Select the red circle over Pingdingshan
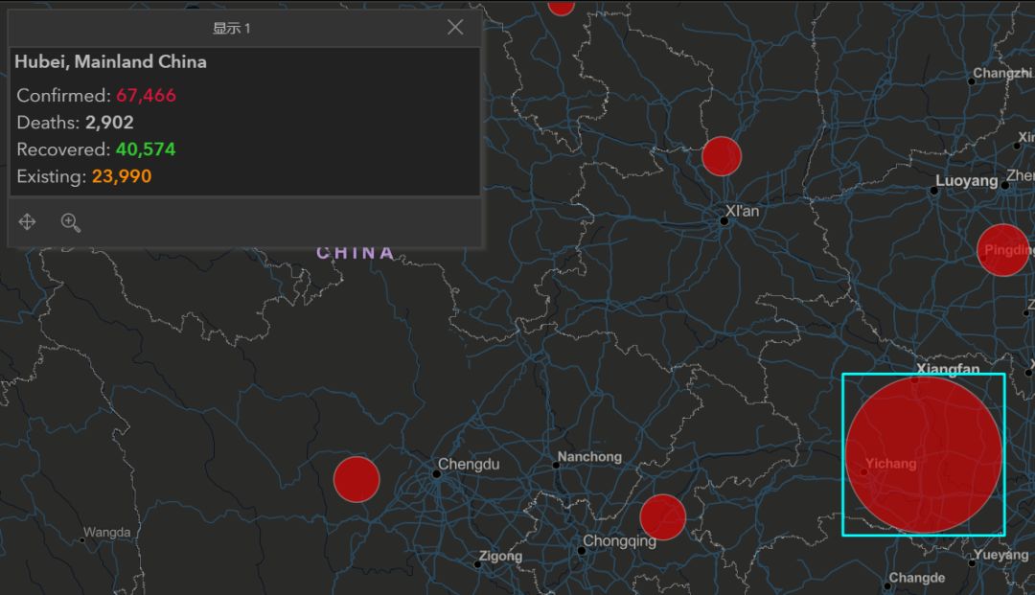The width and height of the screenshot is (1035, 595). point(1002,250)
